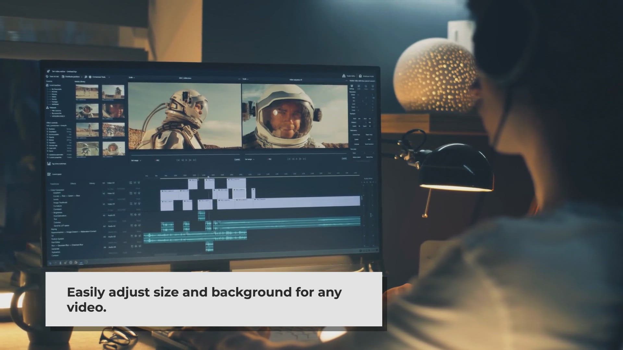Viewport: 623px width, 350px height.
Task: Click Current link under right viewer
Action: [344, 158]
